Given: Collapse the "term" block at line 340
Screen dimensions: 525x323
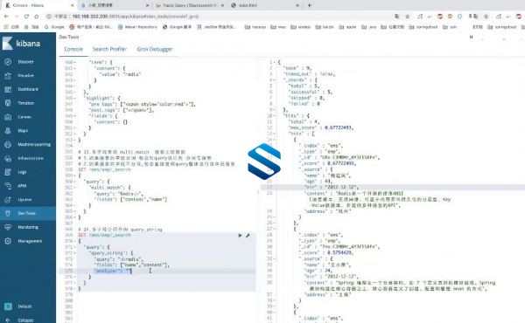Looking at the screenshot, I should (75, 63).
